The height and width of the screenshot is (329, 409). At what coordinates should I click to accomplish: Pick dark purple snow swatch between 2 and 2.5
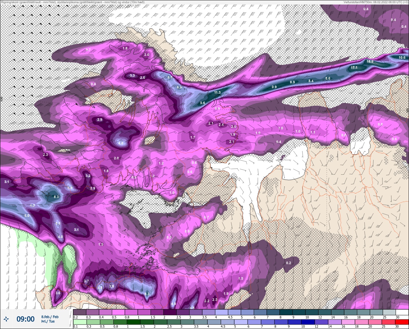(170, 312)
